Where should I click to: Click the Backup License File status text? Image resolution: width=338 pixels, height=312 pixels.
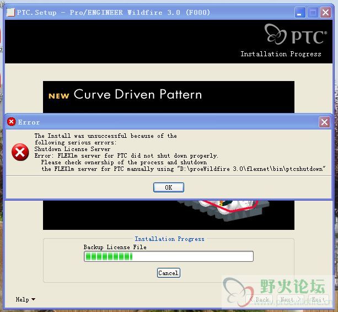[x=115, y=247]
